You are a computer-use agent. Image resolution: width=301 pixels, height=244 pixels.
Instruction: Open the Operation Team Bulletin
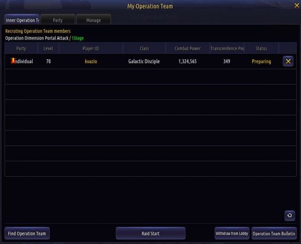[x=274, y=234]
